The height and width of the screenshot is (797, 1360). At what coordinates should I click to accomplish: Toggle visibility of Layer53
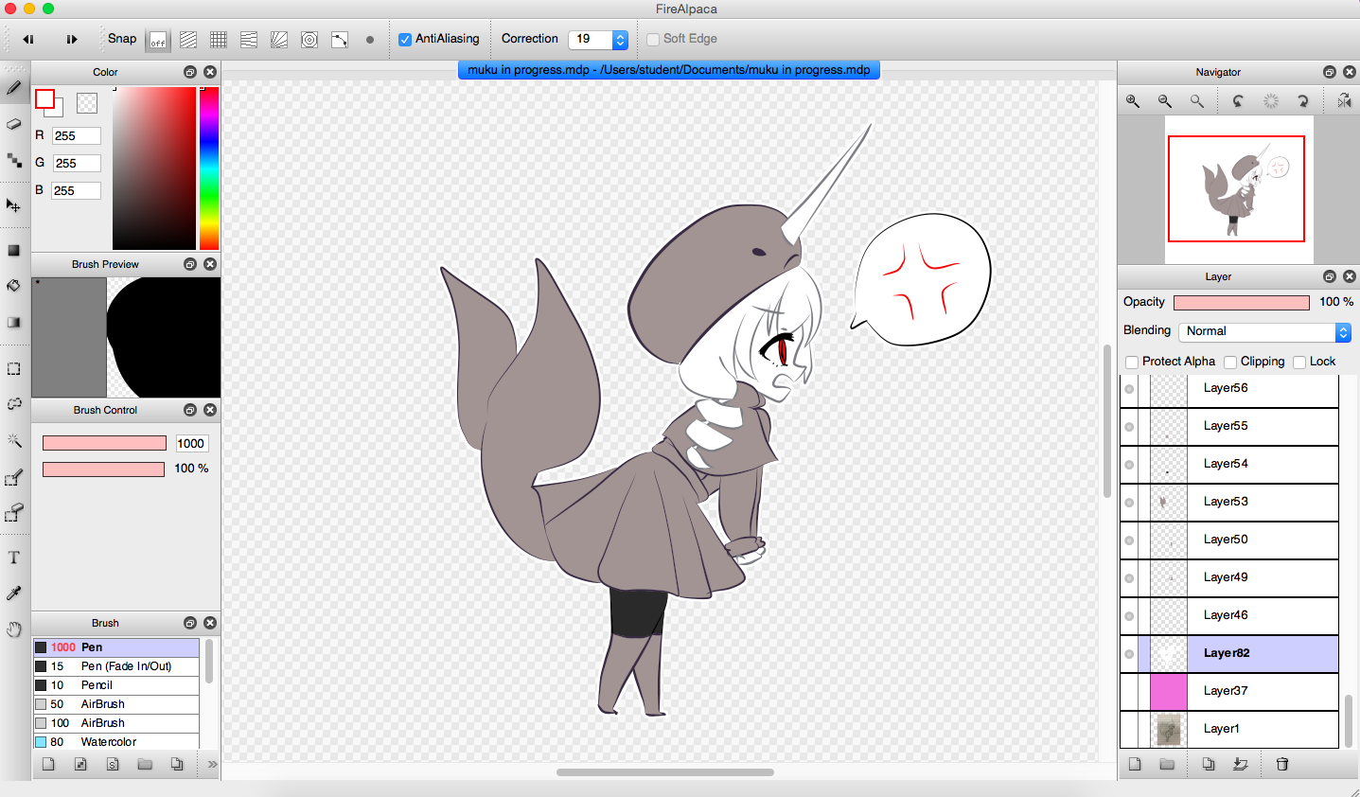click(x=1129, y=503)
